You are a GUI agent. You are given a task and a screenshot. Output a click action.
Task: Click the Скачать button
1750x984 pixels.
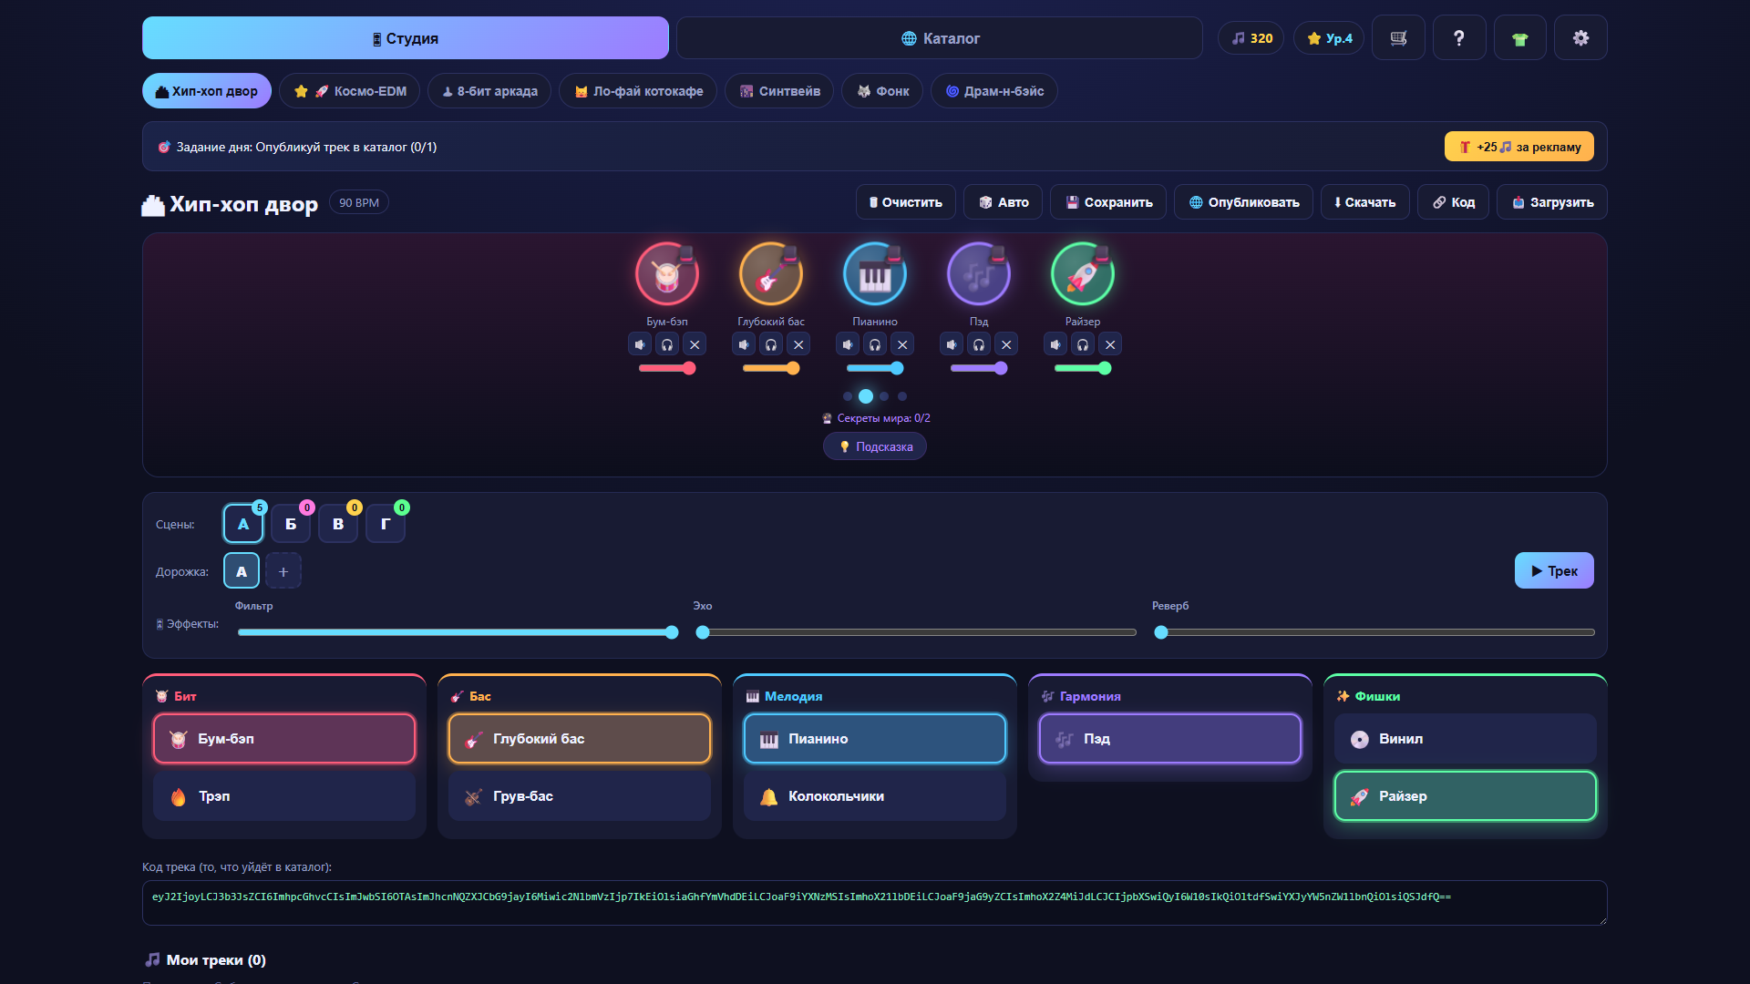pos(1365,202)
